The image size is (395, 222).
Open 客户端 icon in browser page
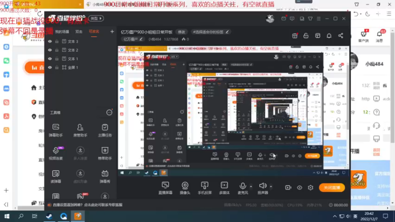coord(363,36)
